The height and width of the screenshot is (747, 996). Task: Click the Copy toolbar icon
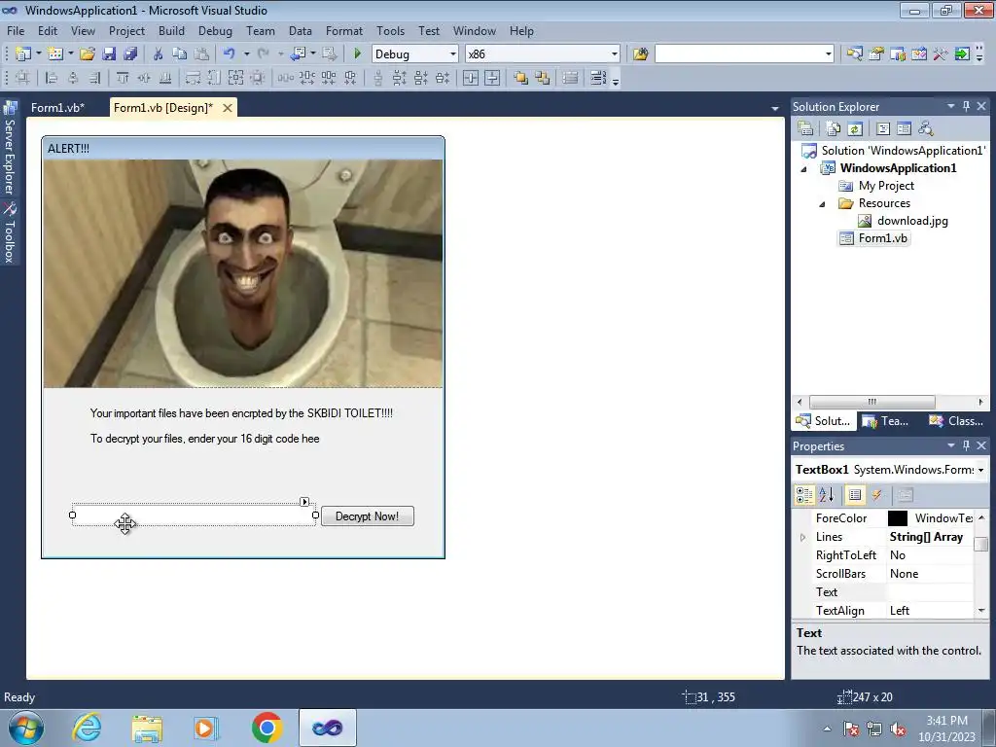(x=180, y=54)
